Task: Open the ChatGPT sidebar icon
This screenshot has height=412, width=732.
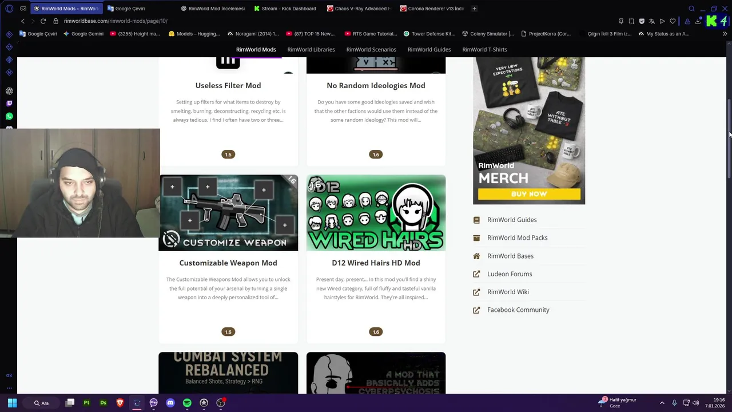Action: click(x=9, y=91)
